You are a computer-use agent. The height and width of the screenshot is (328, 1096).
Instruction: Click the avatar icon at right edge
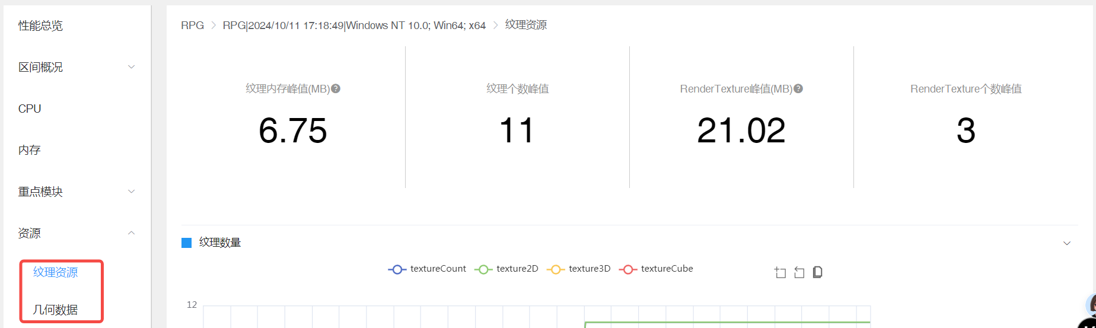[1090, 304]
